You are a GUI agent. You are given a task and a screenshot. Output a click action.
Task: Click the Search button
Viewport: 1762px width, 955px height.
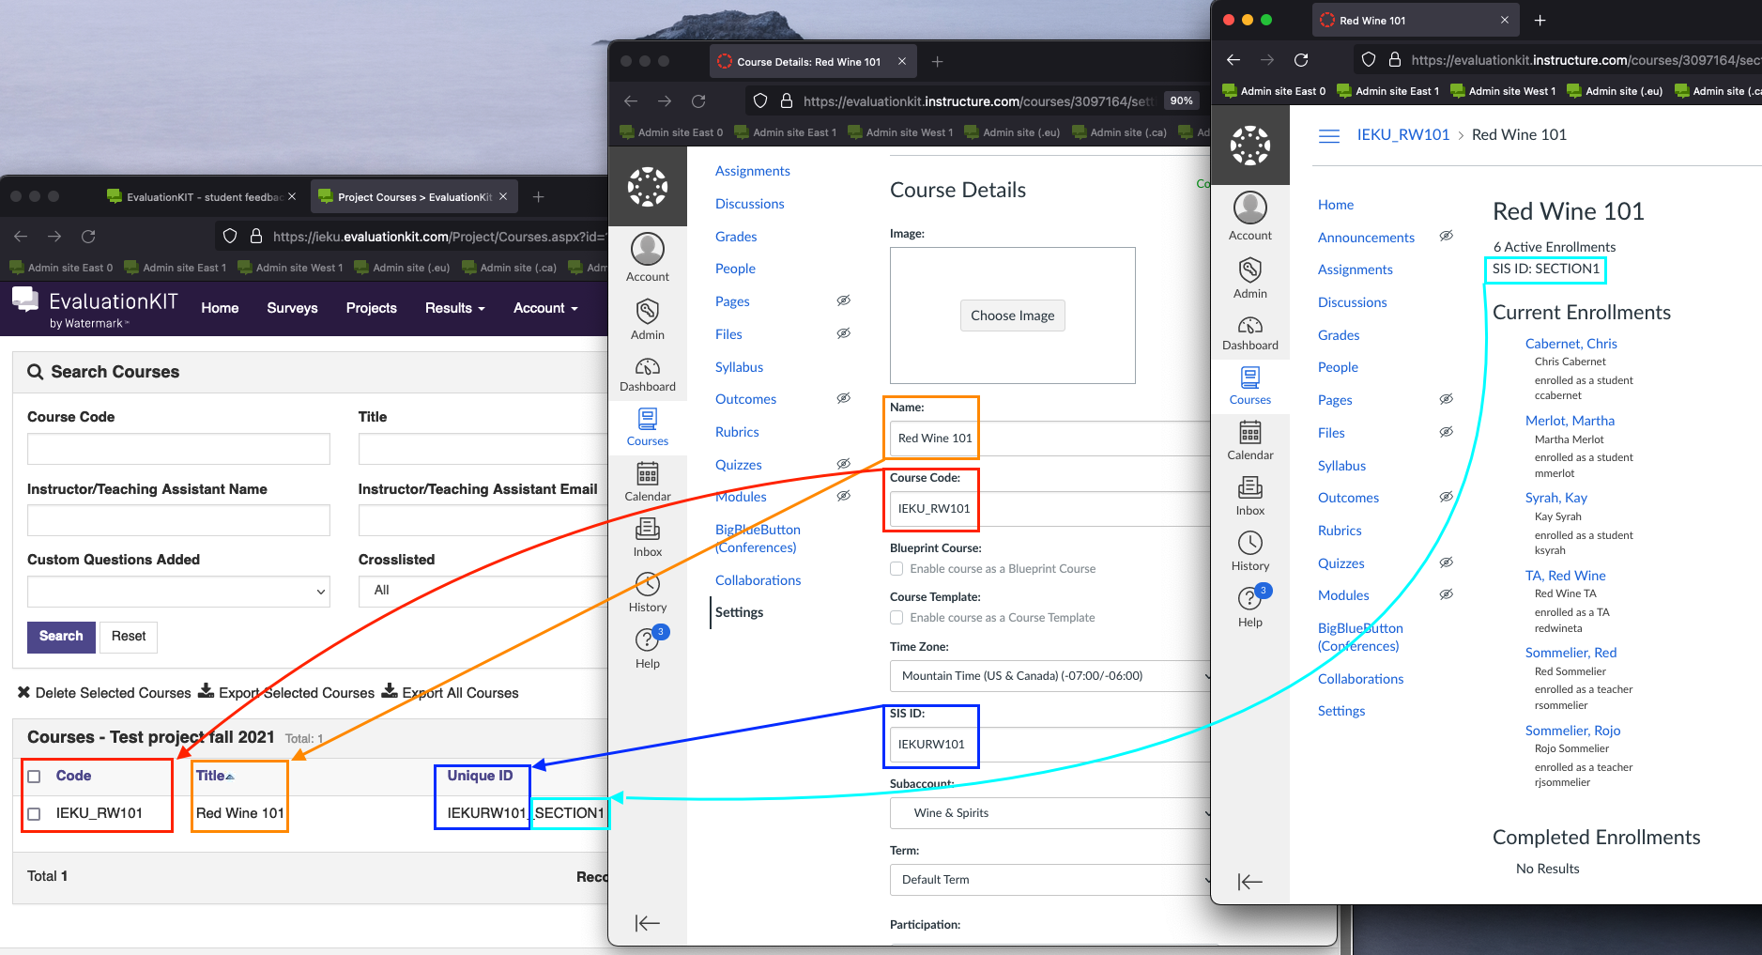point(61,637)
